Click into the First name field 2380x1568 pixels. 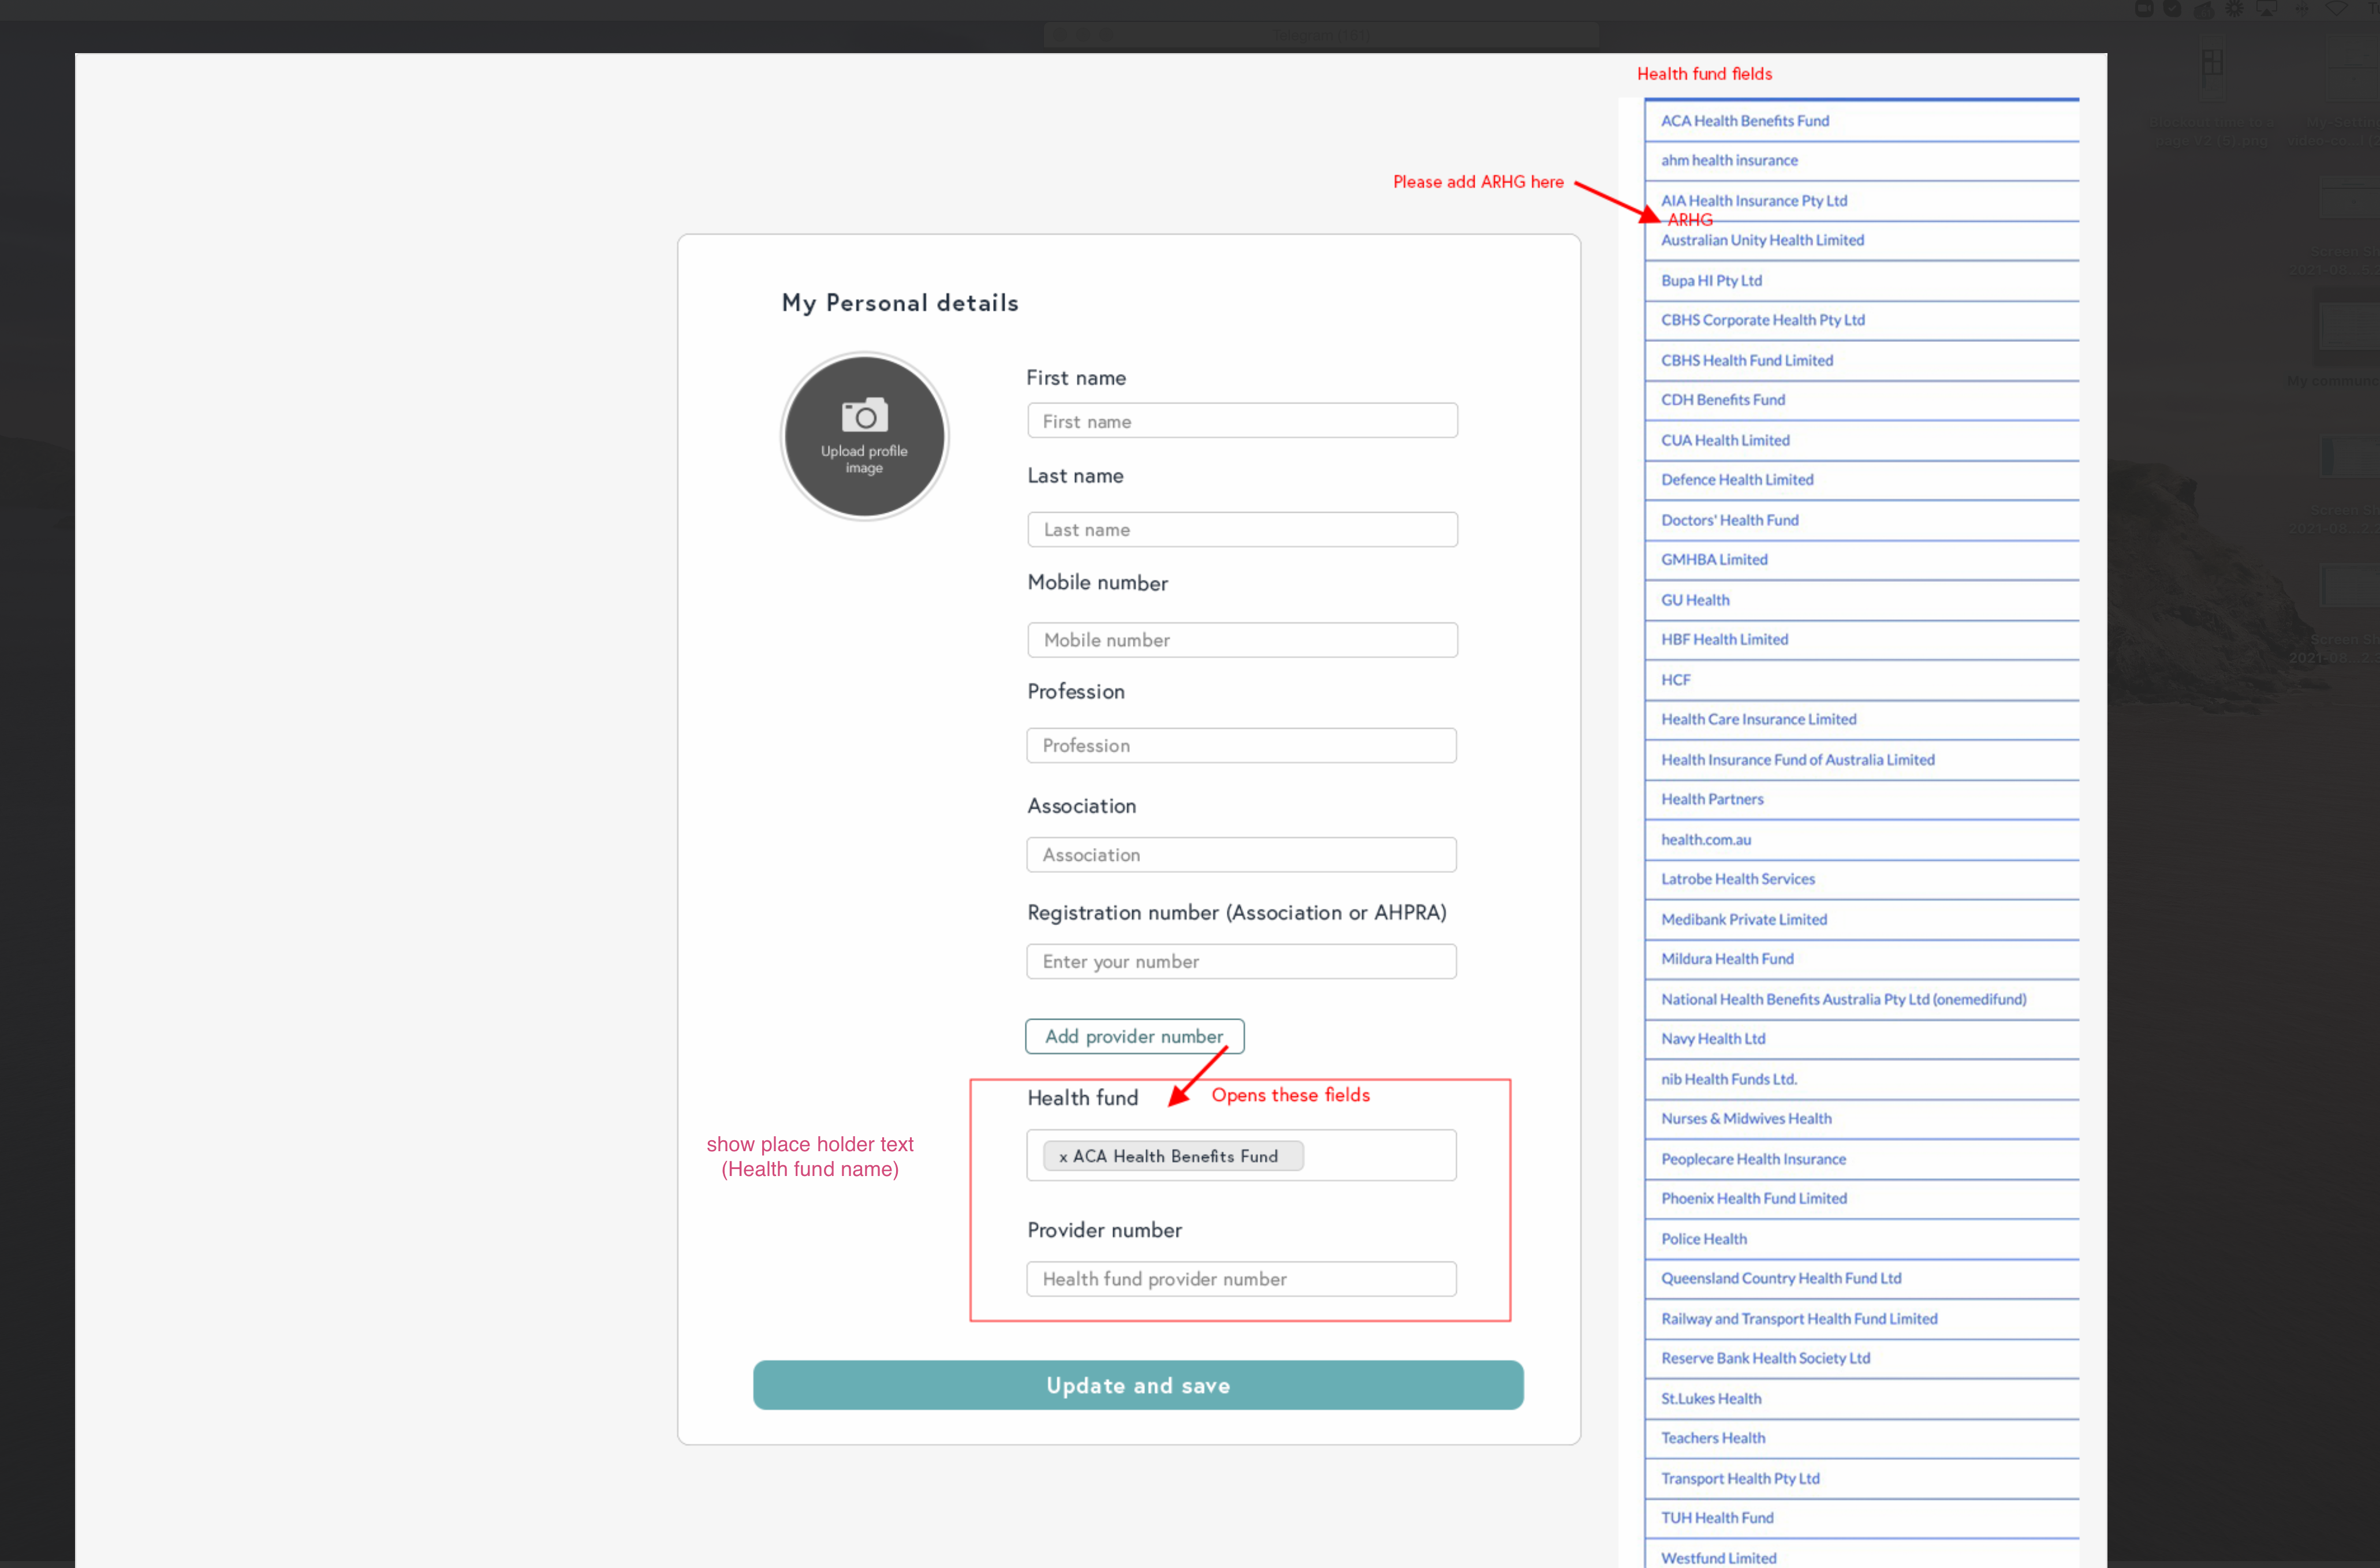click(1242, 421)
